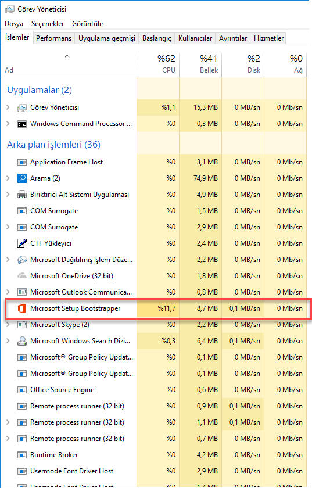Click the Görev Yöneticisi process icon in Uygulamalar
Screen dimensions: 312x488
pyautogui.click(x=22, y=107)
